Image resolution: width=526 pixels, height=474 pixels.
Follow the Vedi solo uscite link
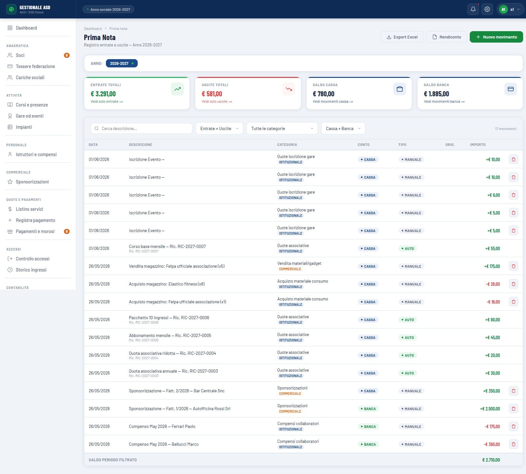click(x=217, y=101)
